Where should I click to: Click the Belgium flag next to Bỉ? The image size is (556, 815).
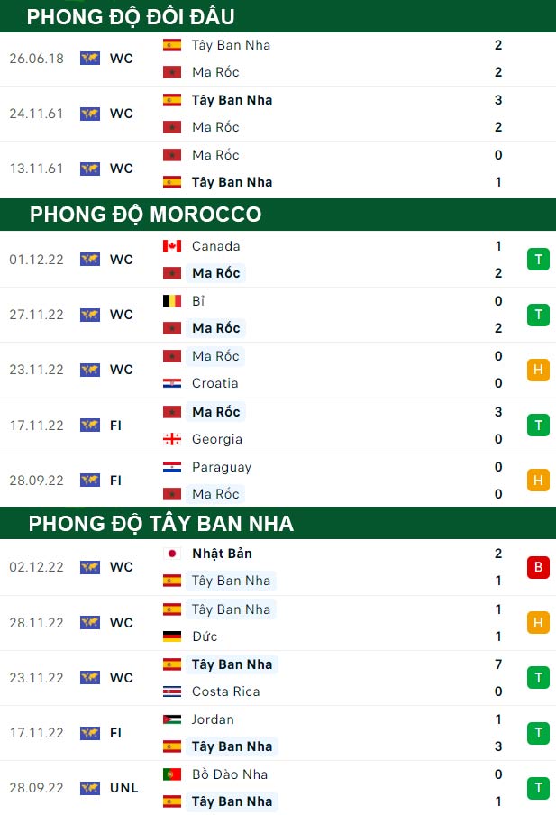[172, 301]
